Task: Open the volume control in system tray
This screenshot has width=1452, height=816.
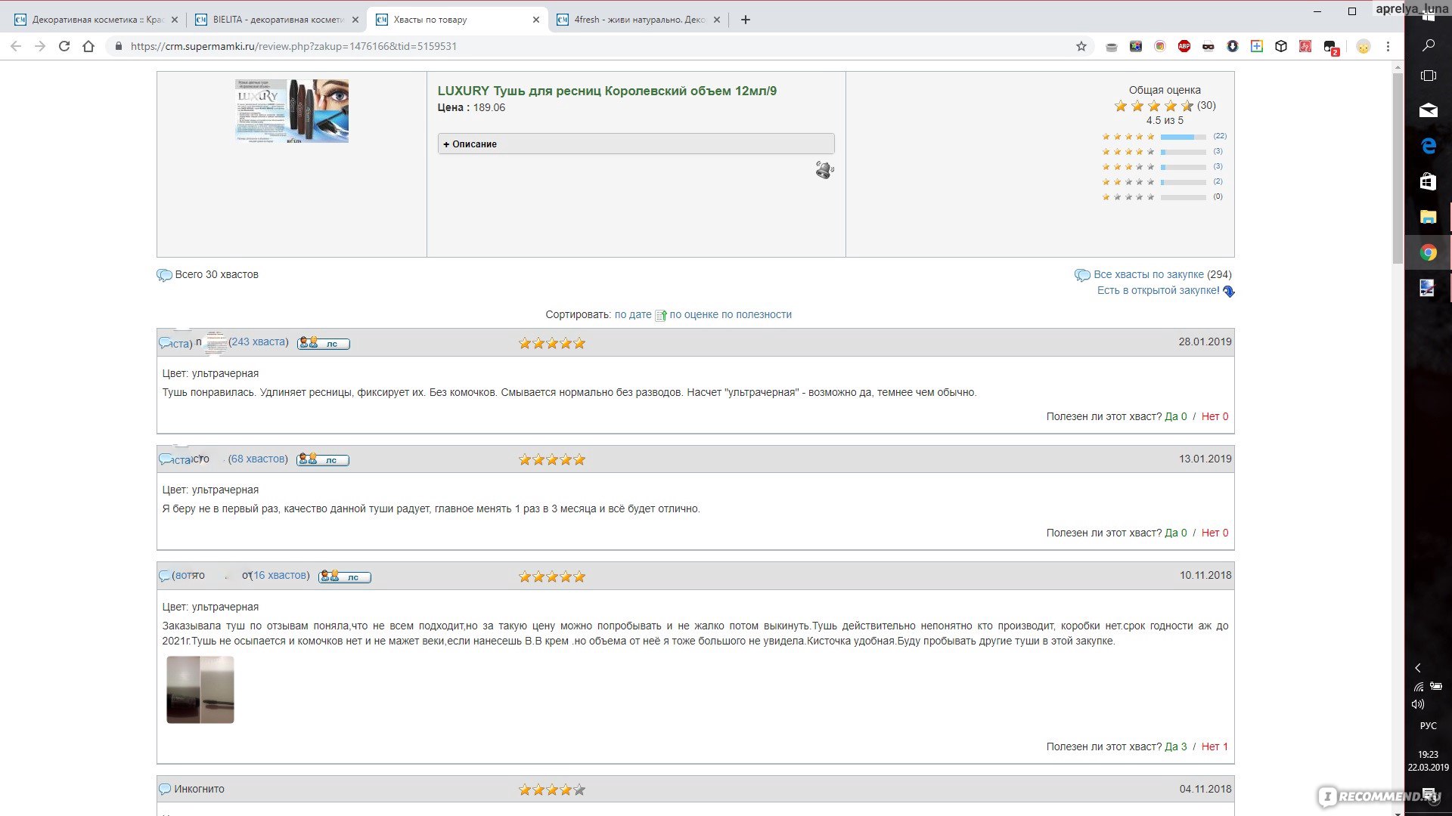Action: click(1418, 704)
